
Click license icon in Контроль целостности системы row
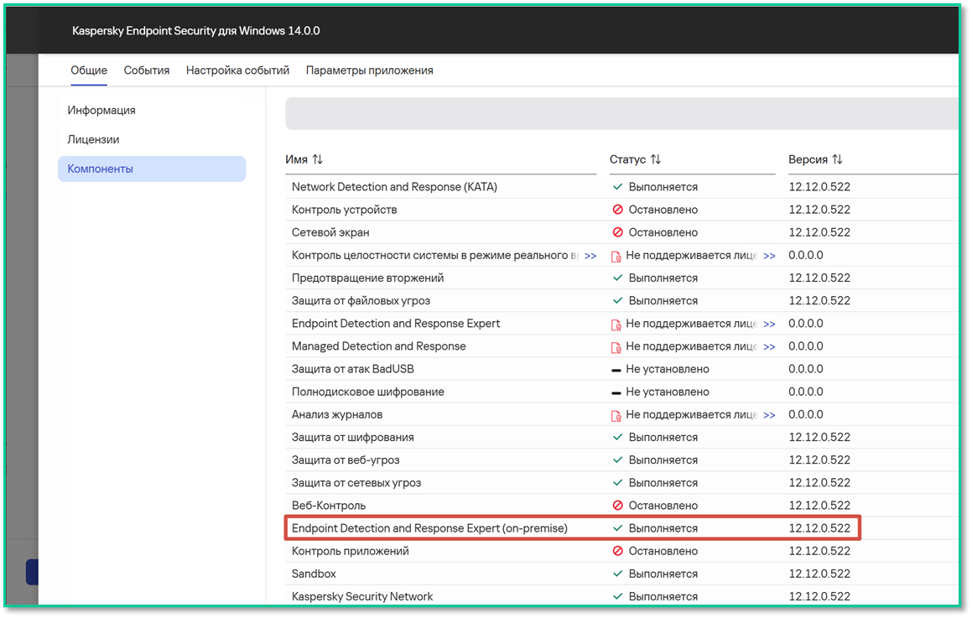tap(616, 256)
